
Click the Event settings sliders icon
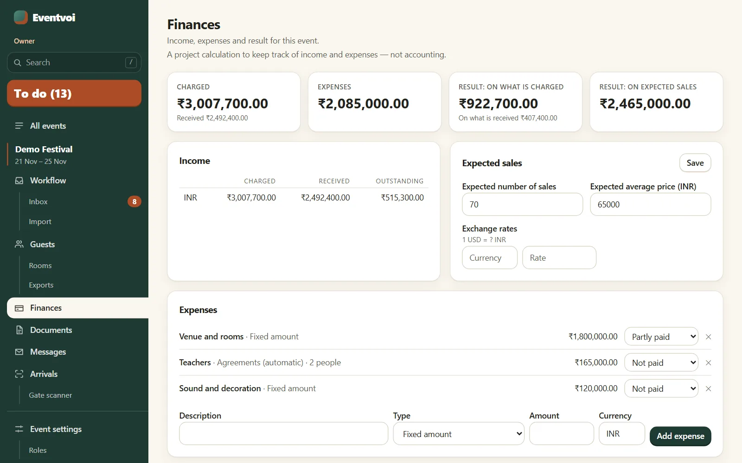coord(19,429)
